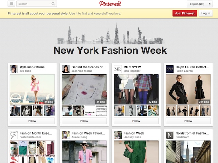Click the Fashionista.com F logo avatar
Image resolution: width=218 pixels, height=163 pixels.
click(x=14, y=135)
